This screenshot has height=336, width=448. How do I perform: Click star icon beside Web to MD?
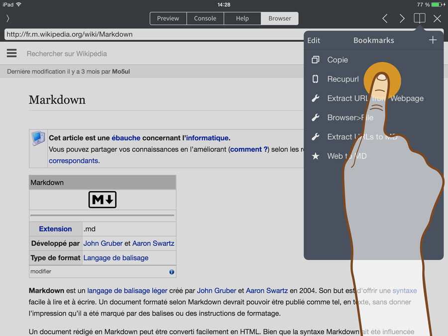click(x=316, y=156)
